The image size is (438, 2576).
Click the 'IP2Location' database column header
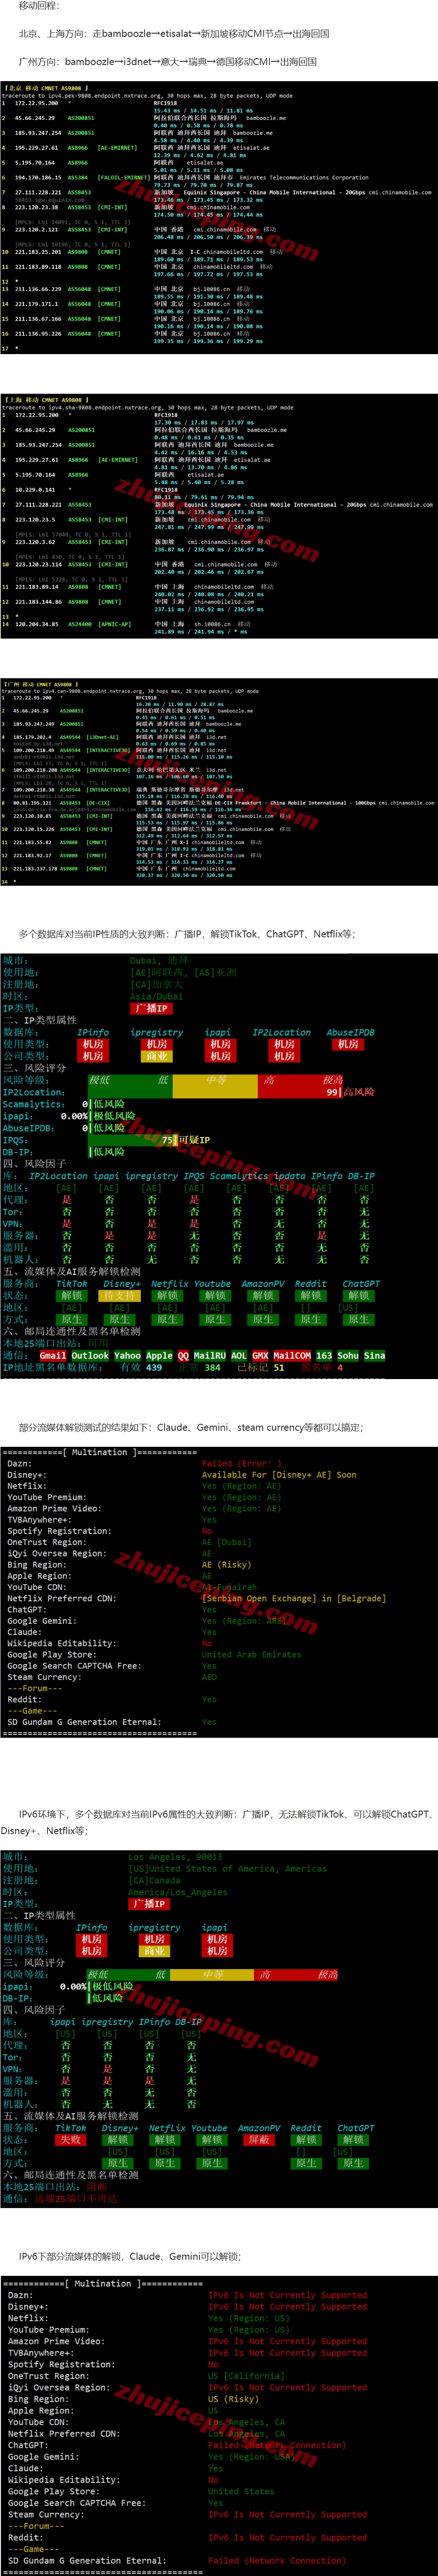[281, 1032]
